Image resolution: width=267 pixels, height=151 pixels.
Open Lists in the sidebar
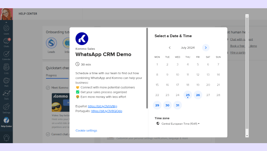coord(6,69)
